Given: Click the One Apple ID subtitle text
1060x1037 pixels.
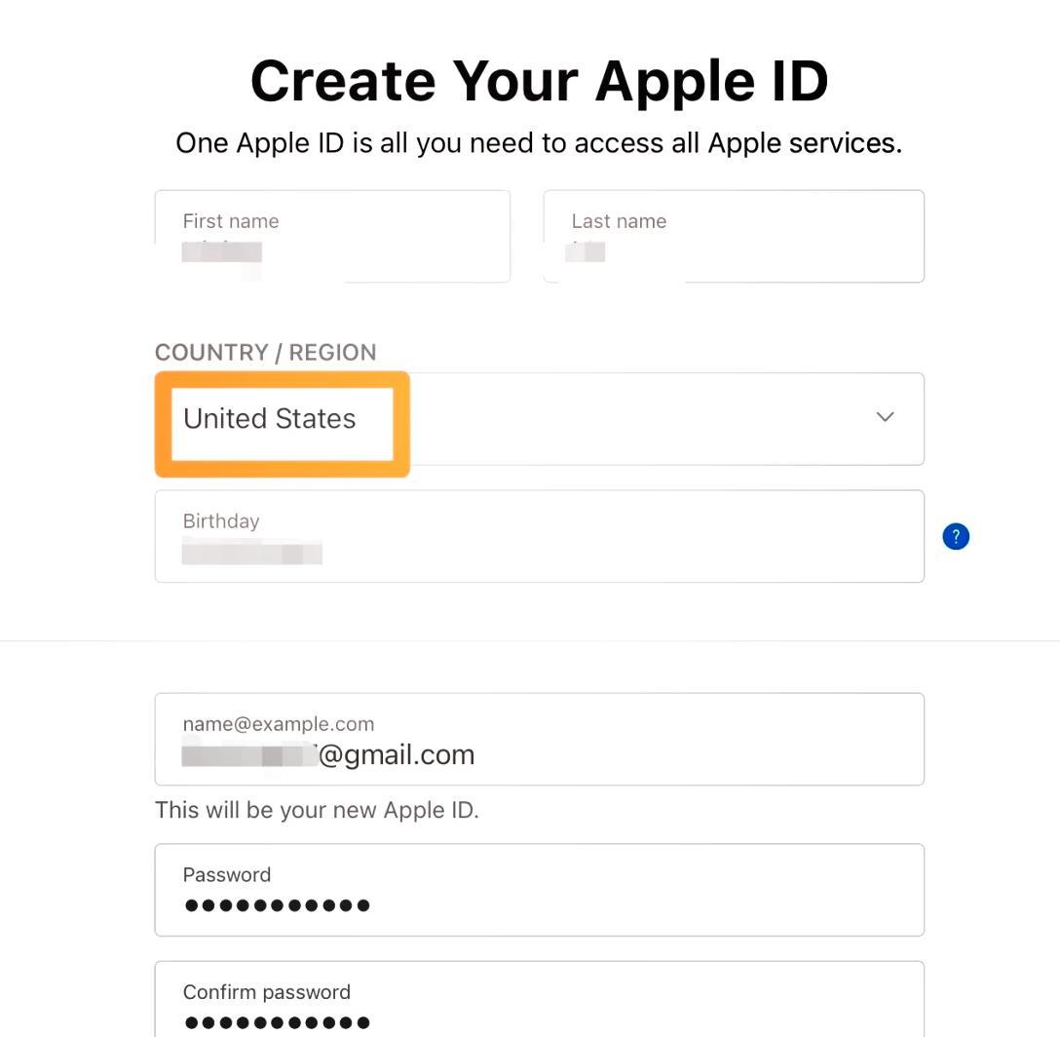Looking at the screenshot, I should [539, 143].
